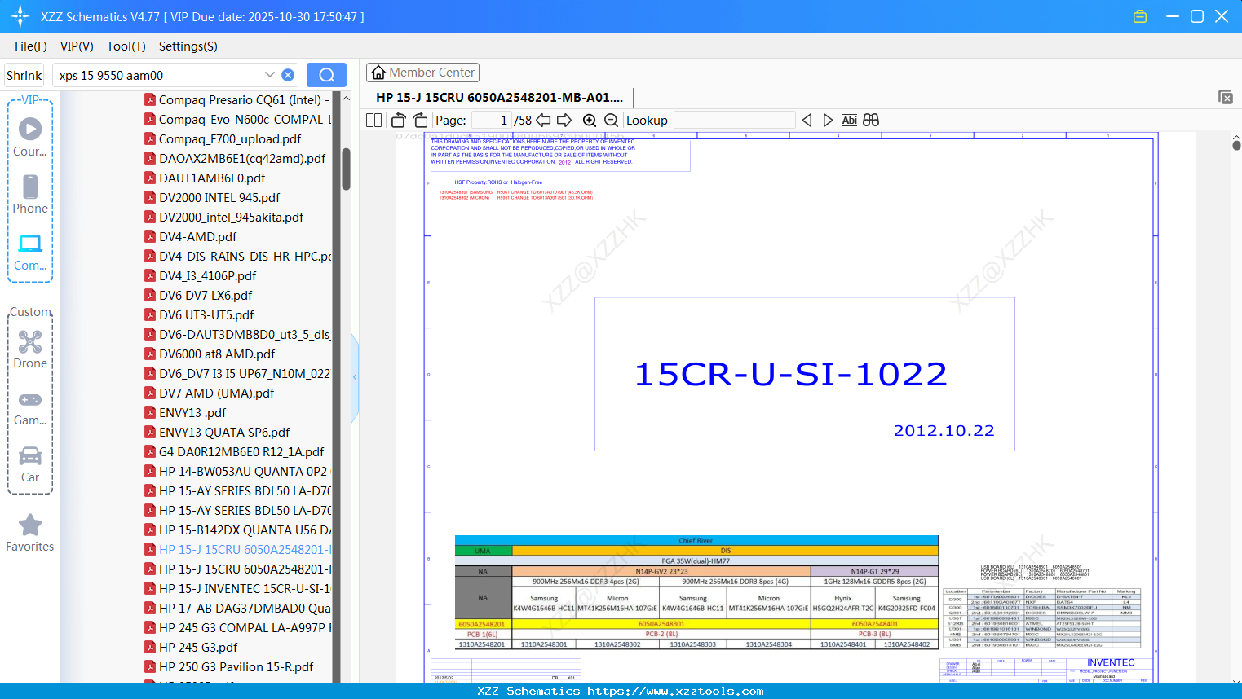Click the yellow gift box icon in title bar
This screenshot has height=699, width=1242.
click(x=1140, y=16)
